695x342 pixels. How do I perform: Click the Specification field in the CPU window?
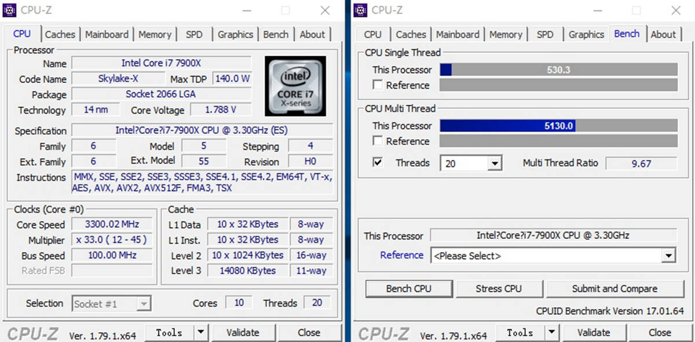click(202, 130)
